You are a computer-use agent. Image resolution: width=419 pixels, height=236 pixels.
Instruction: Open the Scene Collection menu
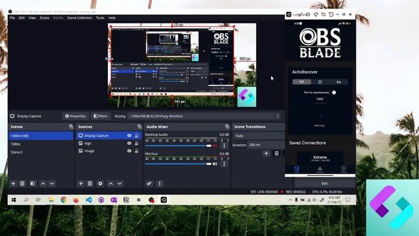80,18
